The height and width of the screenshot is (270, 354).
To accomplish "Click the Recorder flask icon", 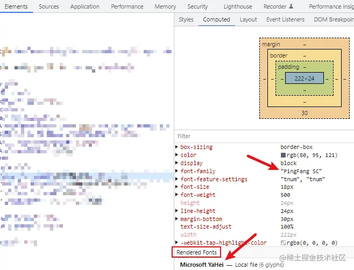I will click(291, 6).
